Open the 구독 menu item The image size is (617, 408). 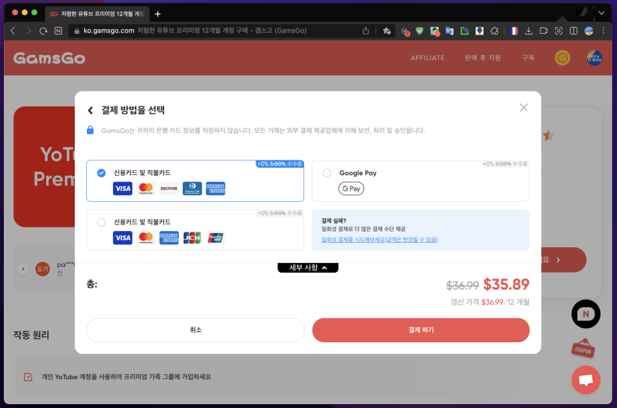pos(528,58)
